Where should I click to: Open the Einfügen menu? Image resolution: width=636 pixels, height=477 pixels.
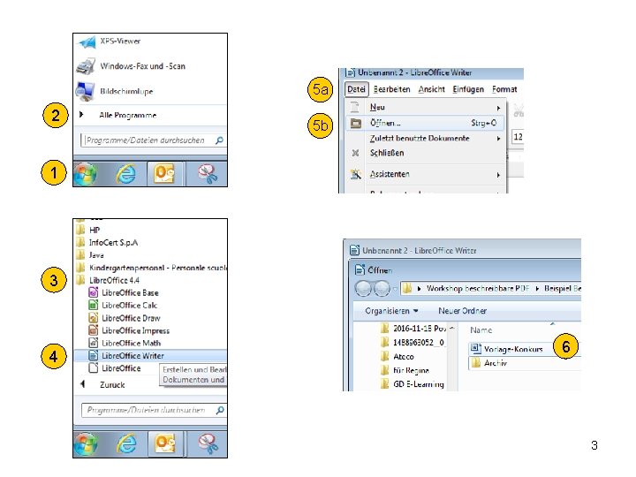click(468, 89)
